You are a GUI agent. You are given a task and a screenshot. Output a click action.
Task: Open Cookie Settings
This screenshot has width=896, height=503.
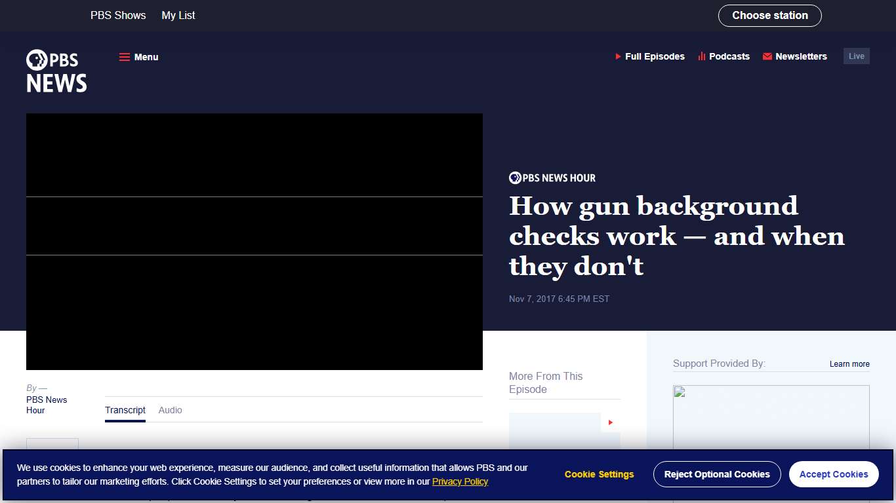tap(599, 474)
